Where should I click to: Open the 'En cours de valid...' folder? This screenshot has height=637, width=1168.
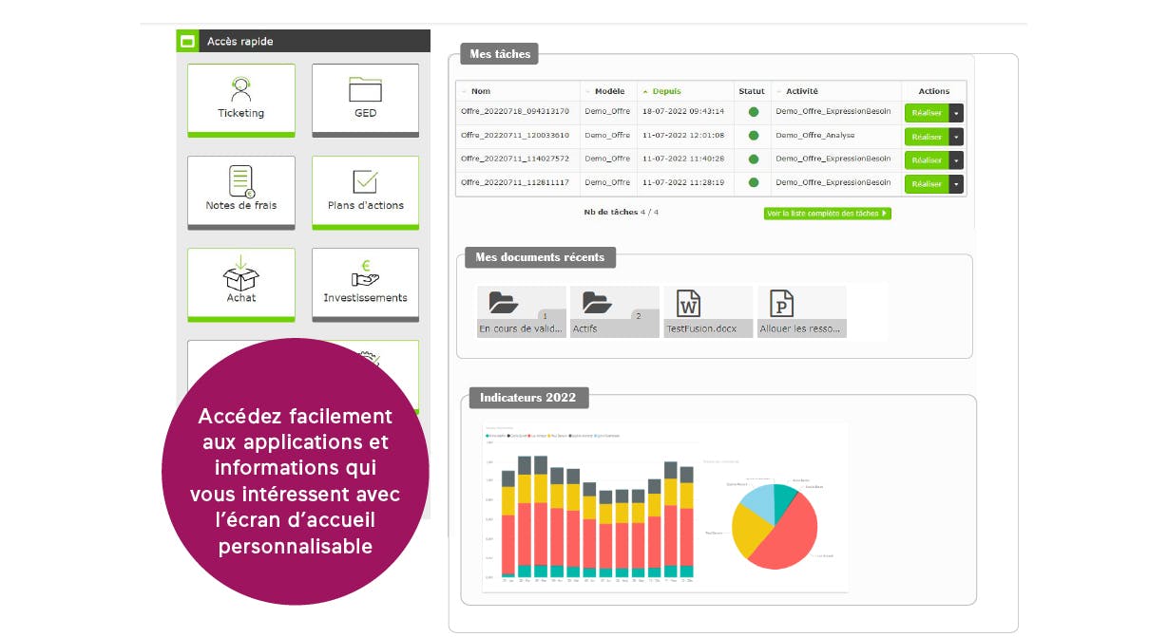point(521,312)
